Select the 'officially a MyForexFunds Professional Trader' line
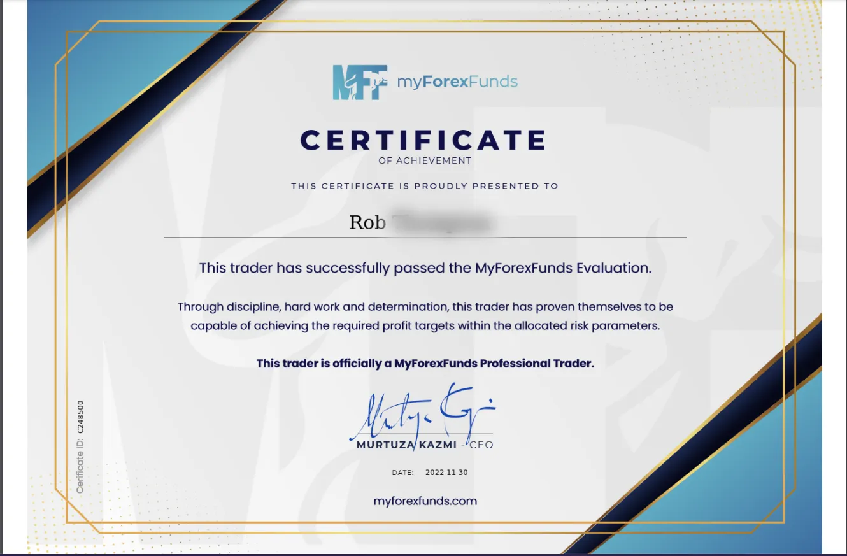The image size is (847, 556). pyautogui.click(x=425, y=364)
